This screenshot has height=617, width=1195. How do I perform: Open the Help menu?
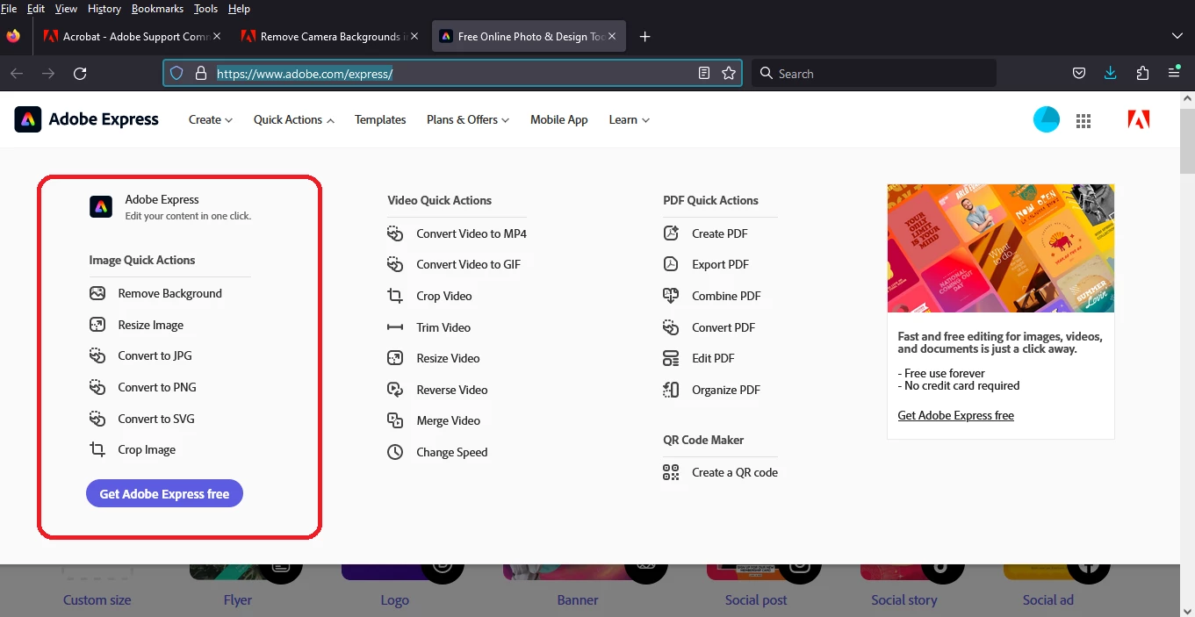coord(239,9)
